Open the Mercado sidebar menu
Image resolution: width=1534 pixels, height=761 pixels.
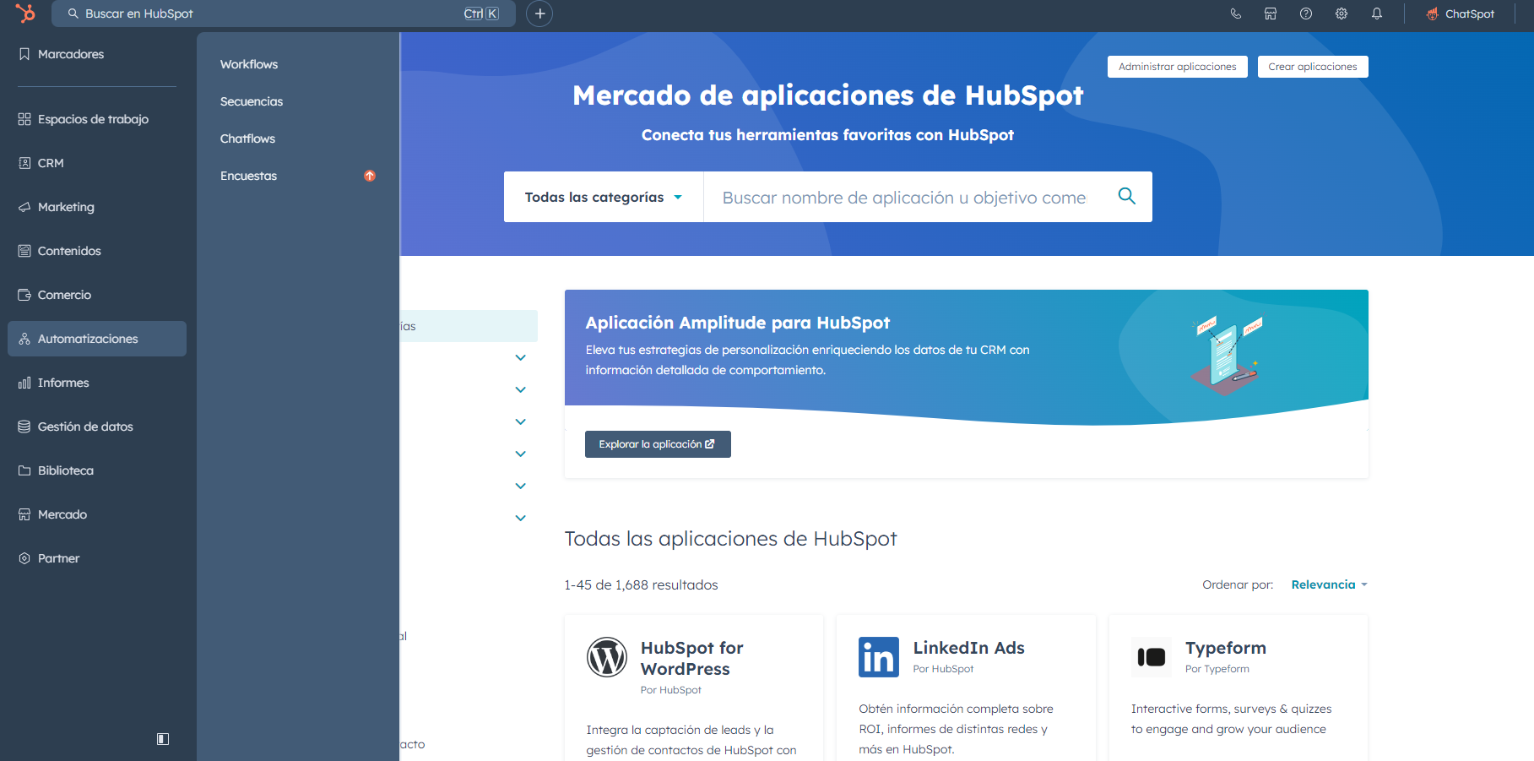point(97,514)
